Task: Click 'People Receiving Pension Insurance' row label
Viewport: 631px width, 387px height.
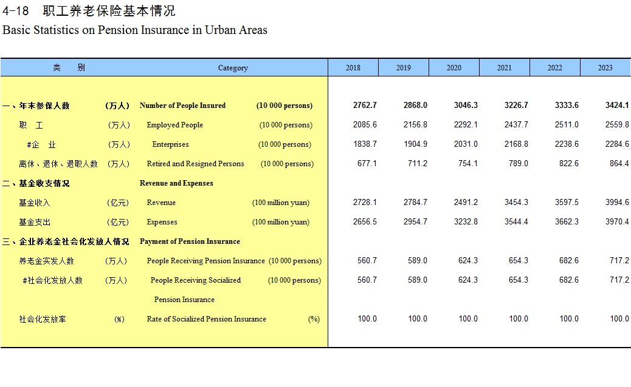Action: click(205, 261)
